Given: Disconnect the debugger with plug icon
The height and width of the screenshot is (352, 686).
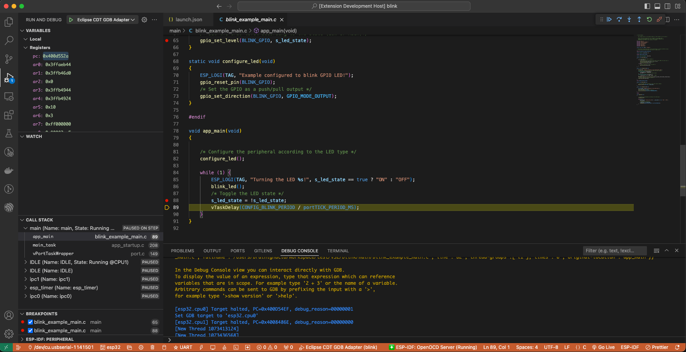Looking at the screenshot, I should click(x=659, y=19).
